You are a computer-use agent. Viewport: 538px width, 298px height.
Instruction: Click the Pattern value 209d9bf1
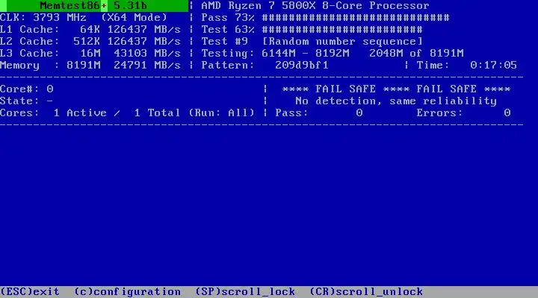tap(302, 65)
